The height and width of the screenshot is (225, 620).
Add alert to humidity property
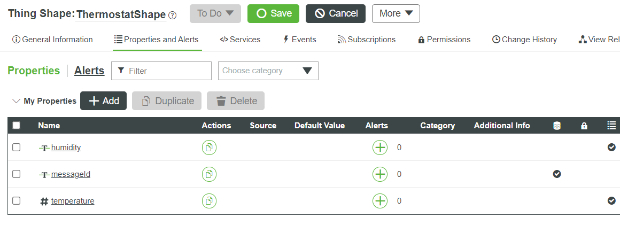pyautogui.click(x=379, y=148)
